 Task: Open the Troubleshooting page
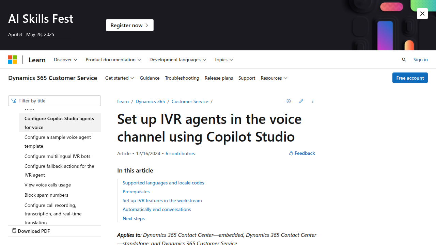182,78
